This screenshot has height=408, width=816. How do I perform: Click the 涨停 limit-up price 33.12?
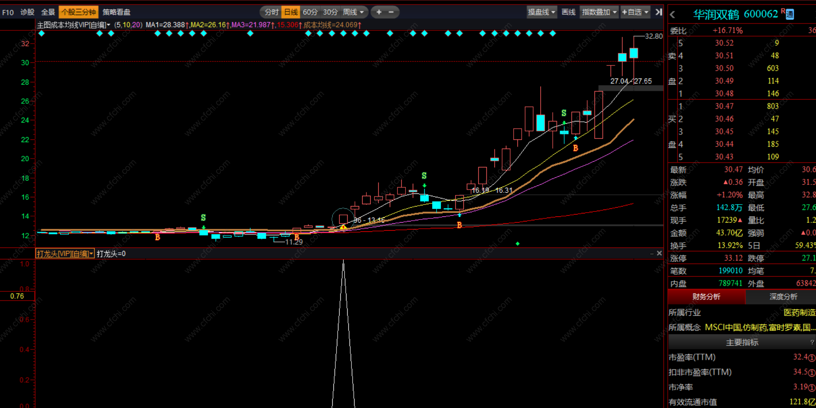coord(733,258)
